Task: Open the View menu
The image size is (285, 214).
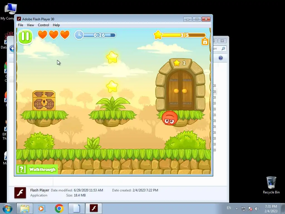Action: (x=30, y=25)
